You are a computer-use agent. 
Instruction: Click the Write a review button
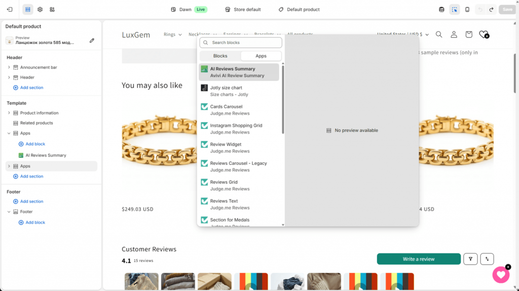point(419,259)
